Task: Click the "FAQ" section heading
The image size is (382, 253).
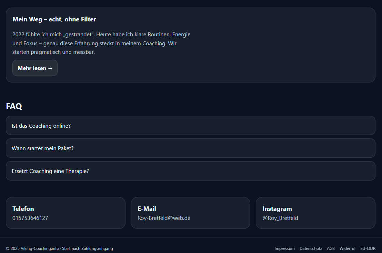Action: click(x=14, y=106)
